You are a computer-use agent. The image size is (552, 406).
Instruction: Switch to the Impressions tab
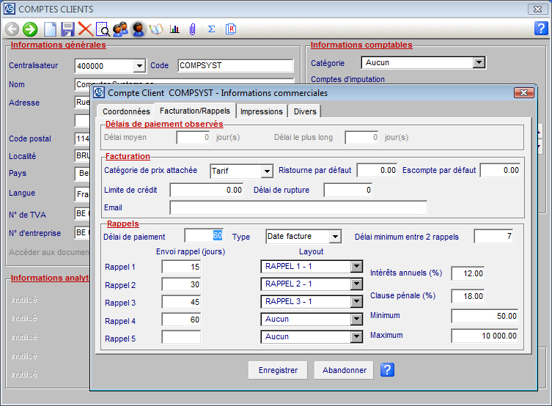261,111
